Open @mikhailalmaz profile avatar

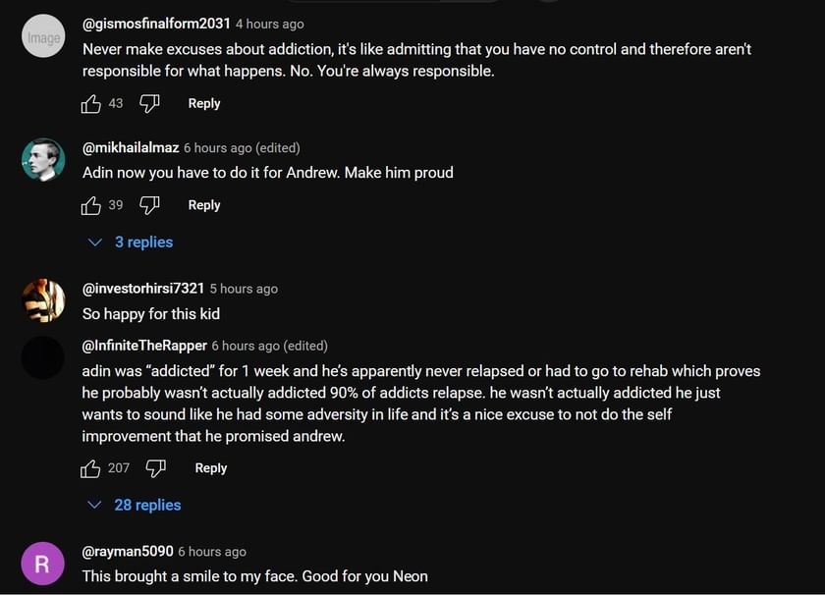pyautogui.click(x=43, y=160)
